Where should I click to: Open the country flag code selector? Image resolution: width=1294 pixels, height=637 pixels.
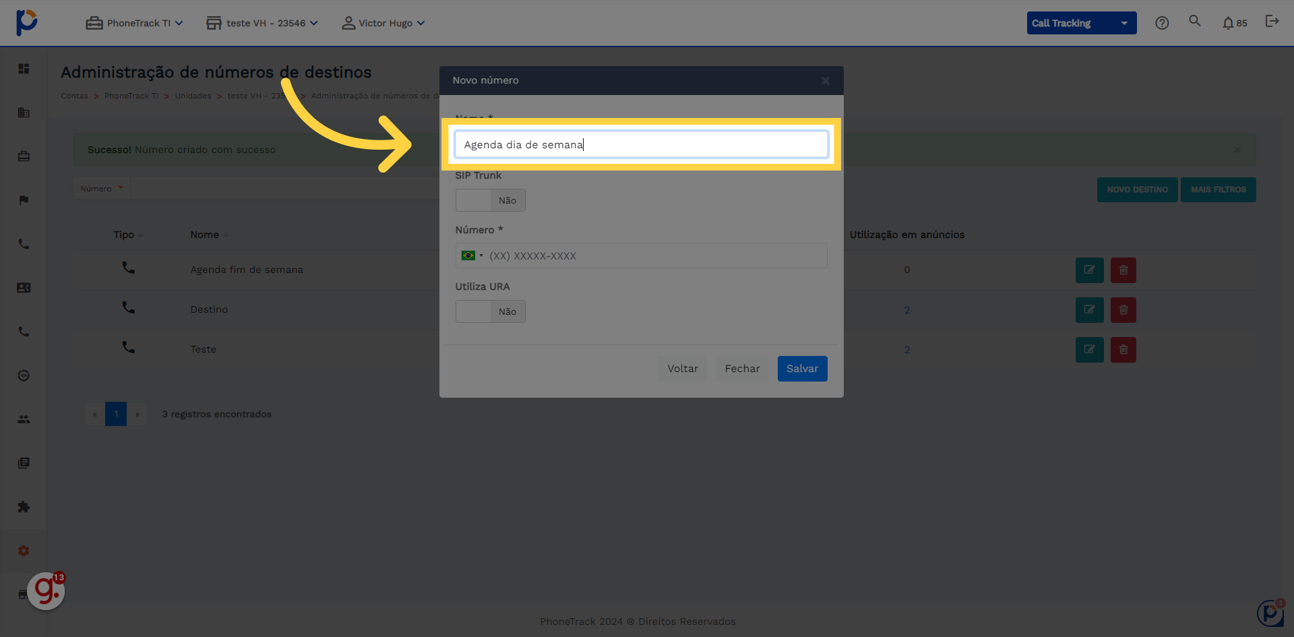[x=472, y=255]
